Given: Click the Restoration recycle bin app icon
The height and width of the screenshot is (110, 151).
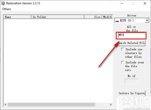Looking at the screenshot, I should [x=3, y=3].
